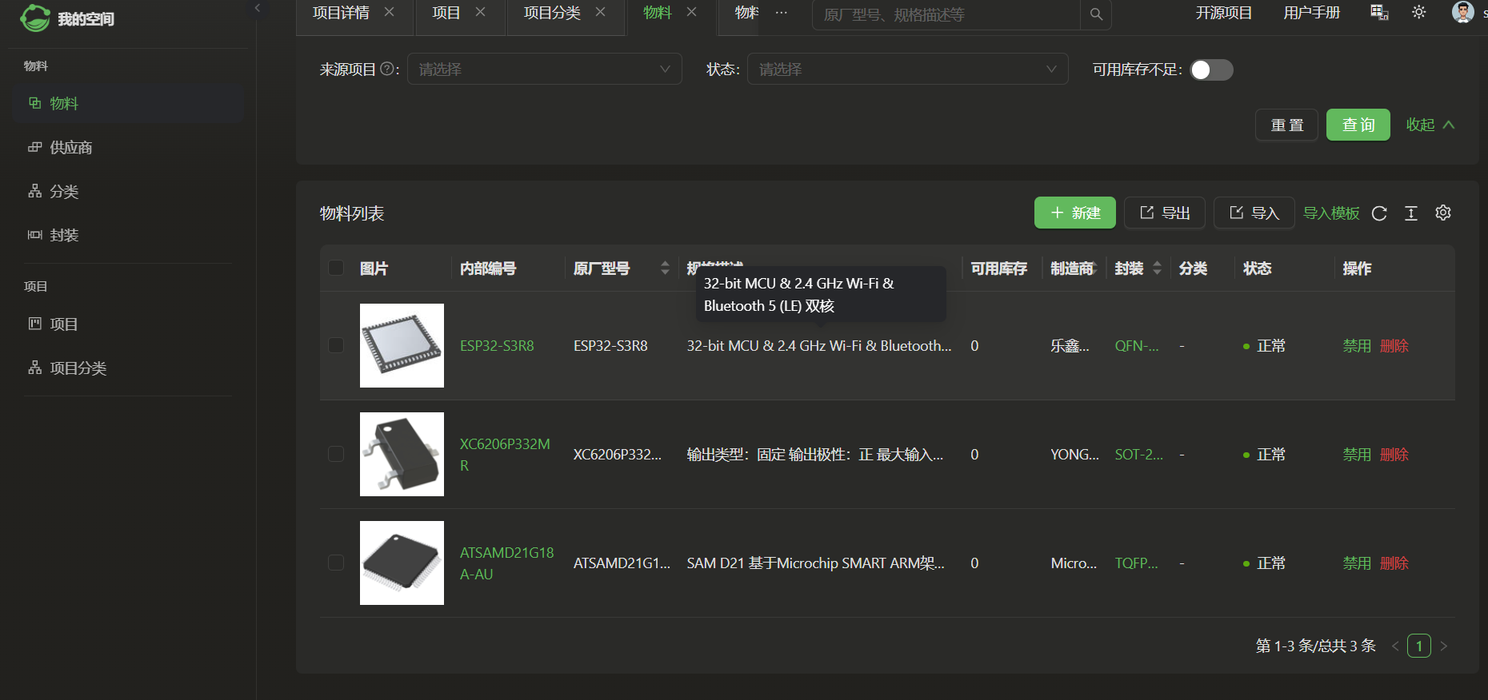Click the 导入 button
Viewport: 1488px width, 700px height.
coord(1254,213)
